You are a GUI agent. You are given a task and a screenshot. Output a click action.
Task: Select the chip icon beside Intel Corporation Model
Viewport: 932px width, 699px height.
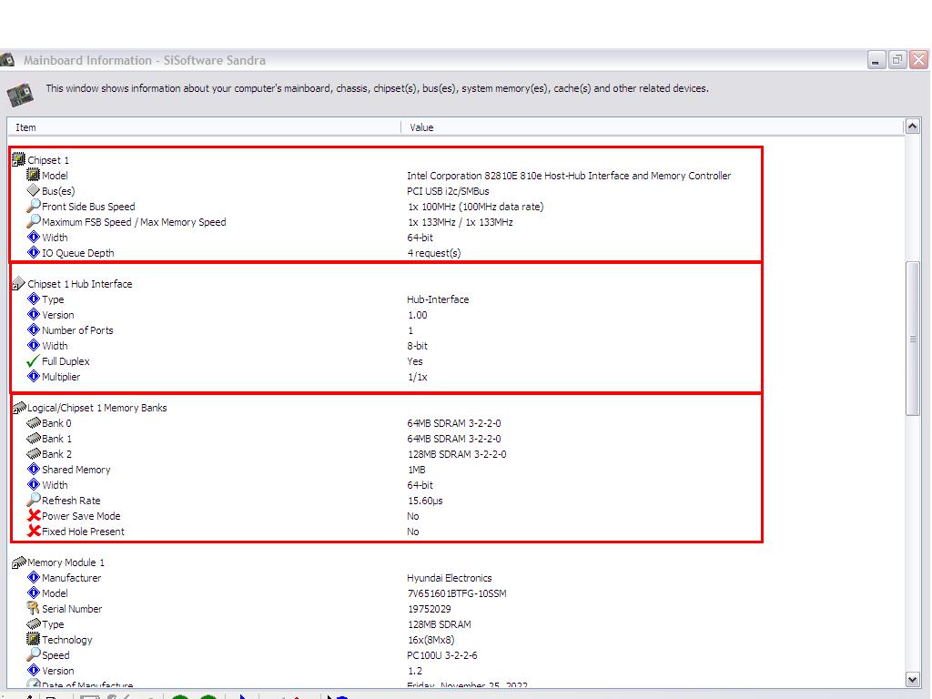click(x=34, y=176)
